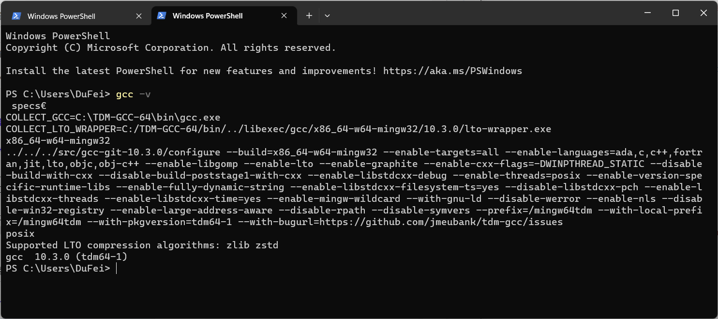Click the active tab's PowerShell icon
The height and width of the screenshot is (319, 718).
click(x=161, y=16)
